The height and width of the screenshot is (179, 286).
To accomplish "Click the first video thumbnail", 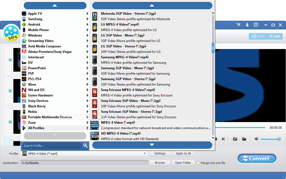I will [17, 60].
